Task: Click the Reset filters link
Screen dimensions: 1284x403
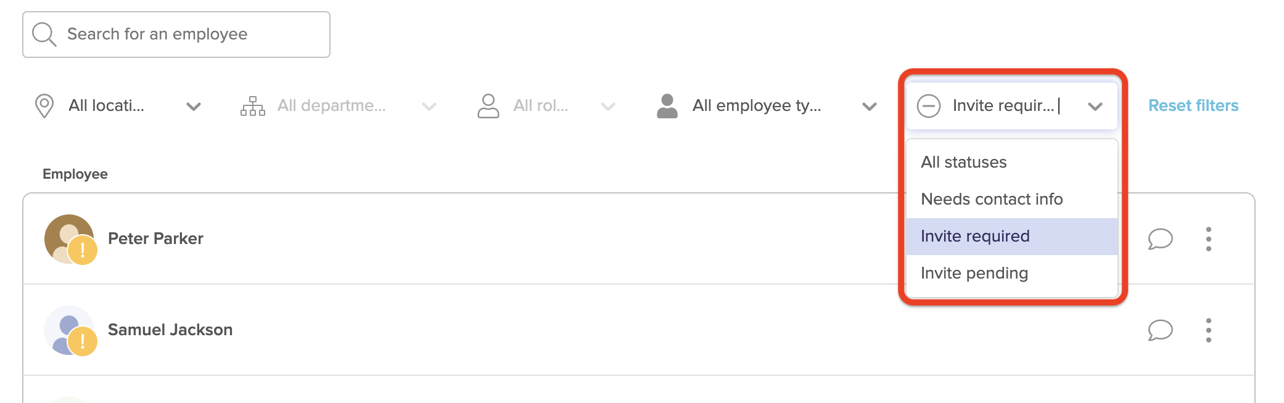Action: coord(1194,105)
